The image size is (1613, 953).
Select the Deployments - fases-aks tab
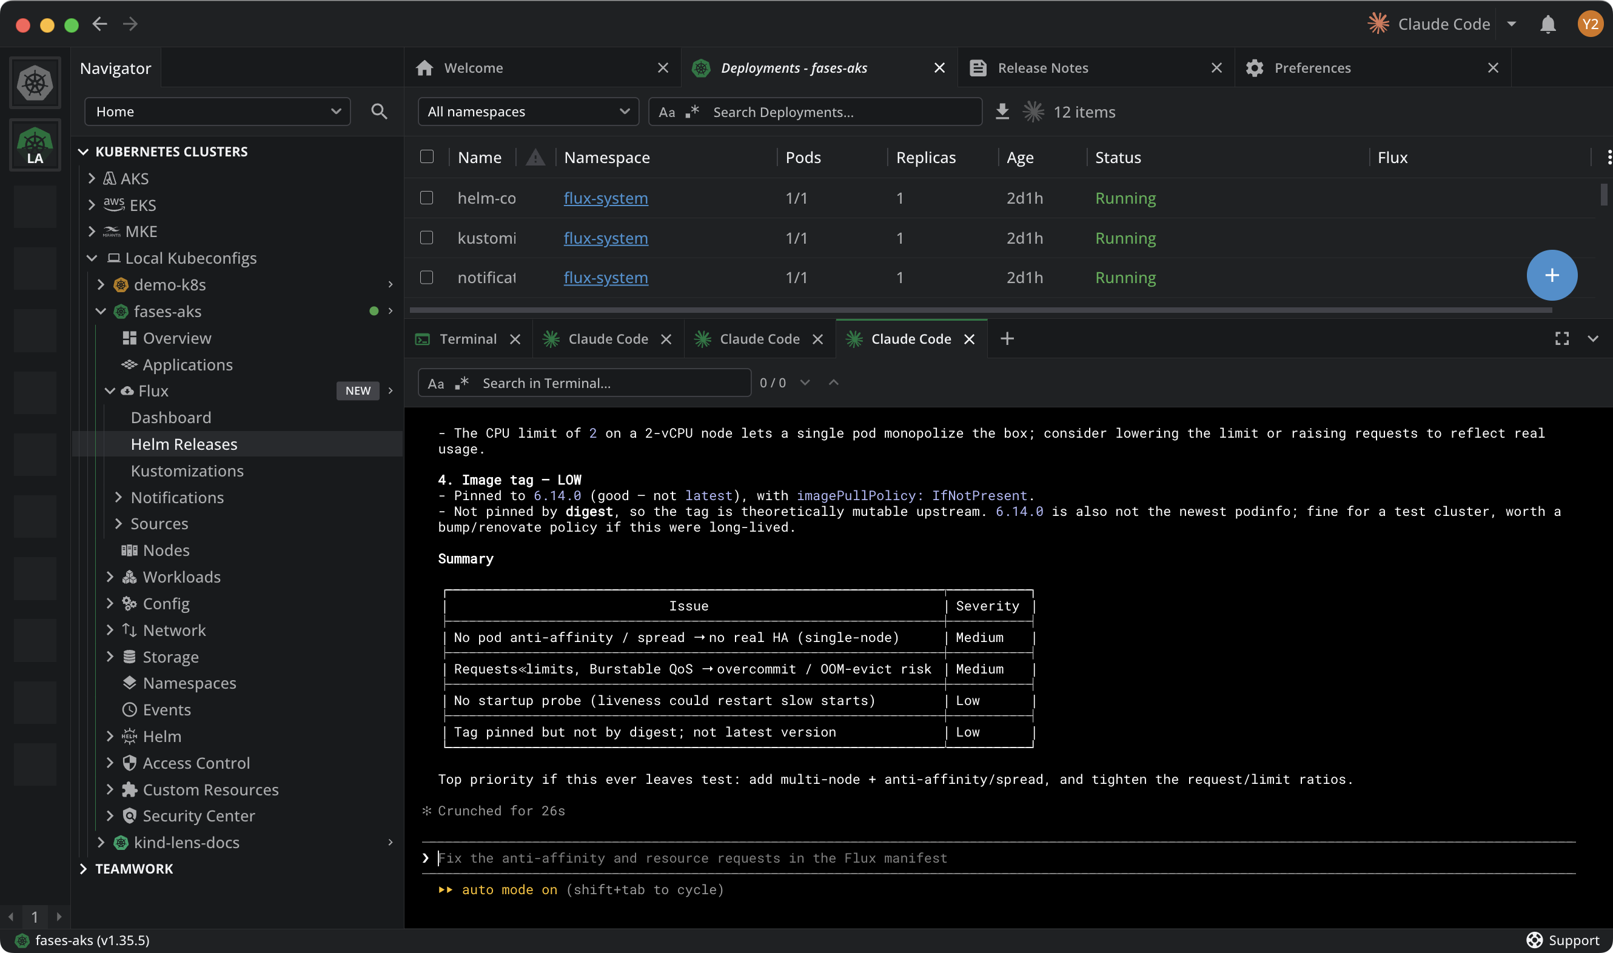(819, 68)
